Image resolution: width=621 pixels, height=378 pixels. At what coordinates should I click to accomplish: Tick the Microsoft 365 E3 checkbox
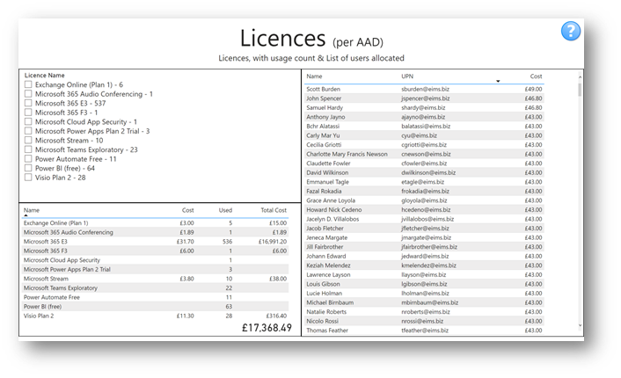[28, 103]
